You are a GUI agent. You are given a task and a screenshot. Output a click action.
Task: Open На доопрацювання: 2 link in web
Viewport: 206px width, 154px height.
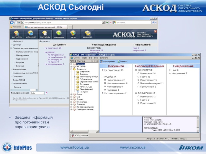(x=54, y=64)
